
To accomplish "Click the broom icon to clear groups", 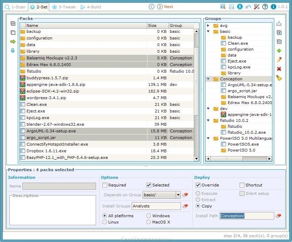I will point(279,78).
